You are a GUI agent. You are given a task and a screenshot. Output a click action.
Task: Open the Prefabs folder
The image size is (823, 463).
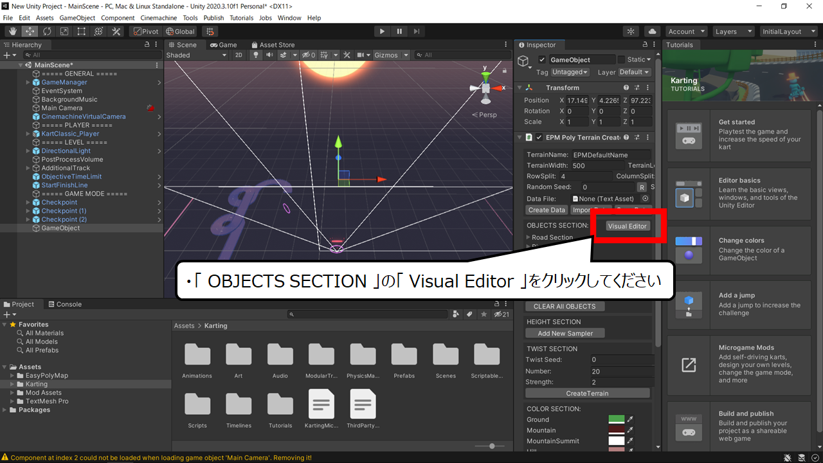[404, 360]
